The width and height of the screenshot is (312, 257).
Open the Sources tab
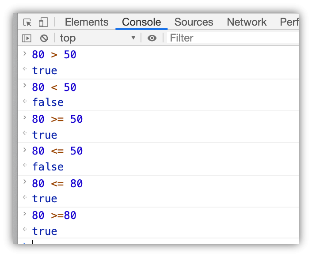(194, 22)
